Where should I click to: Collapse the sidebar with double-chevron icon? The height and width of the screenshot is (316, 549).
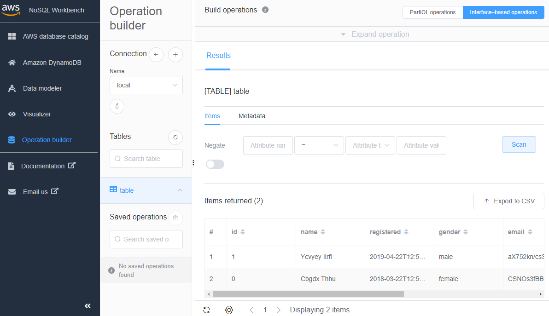tap(88, 306)
